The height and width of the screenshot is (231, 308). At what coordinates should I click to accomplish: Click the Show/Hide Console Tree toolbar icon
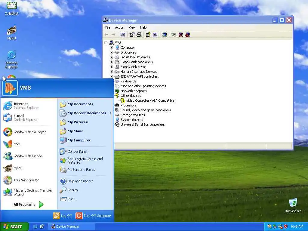click(x=123, y=35)
